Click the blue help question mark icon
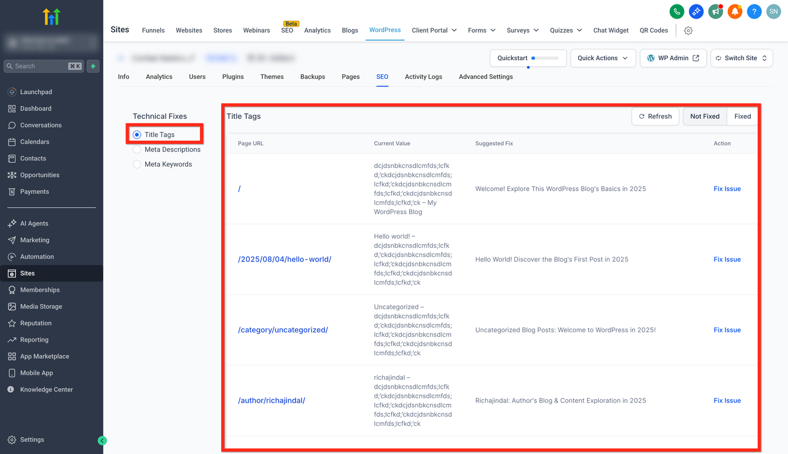Viewport: 788px width, 454px height. tap(754, 11)
